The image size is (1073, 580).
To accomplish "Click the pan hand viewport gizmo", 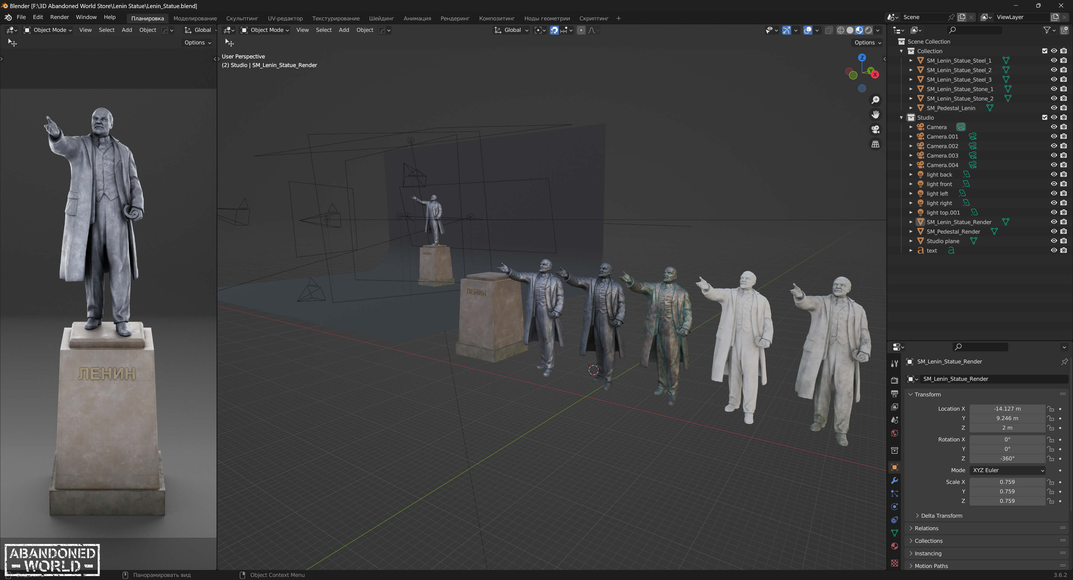I will click(x=875, y=115).
